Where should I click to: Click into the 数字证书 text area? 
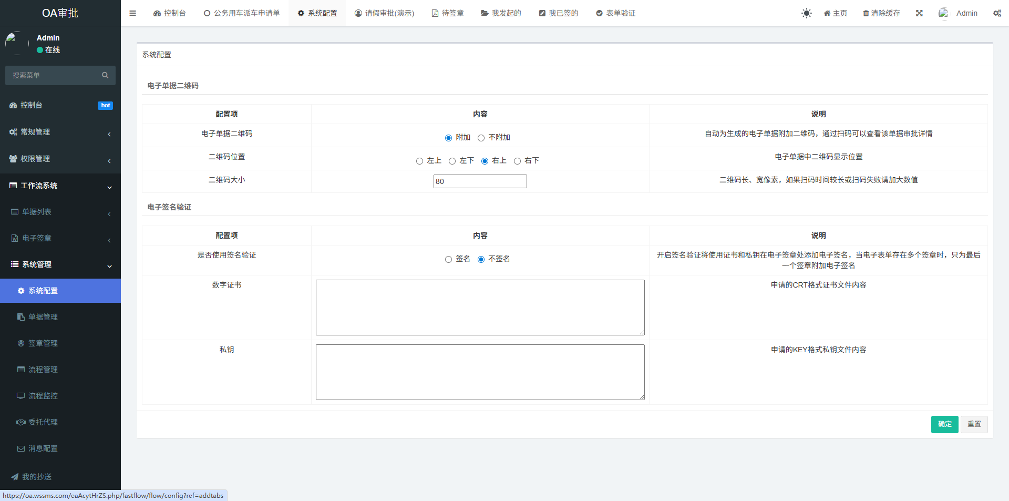(480, 308)
